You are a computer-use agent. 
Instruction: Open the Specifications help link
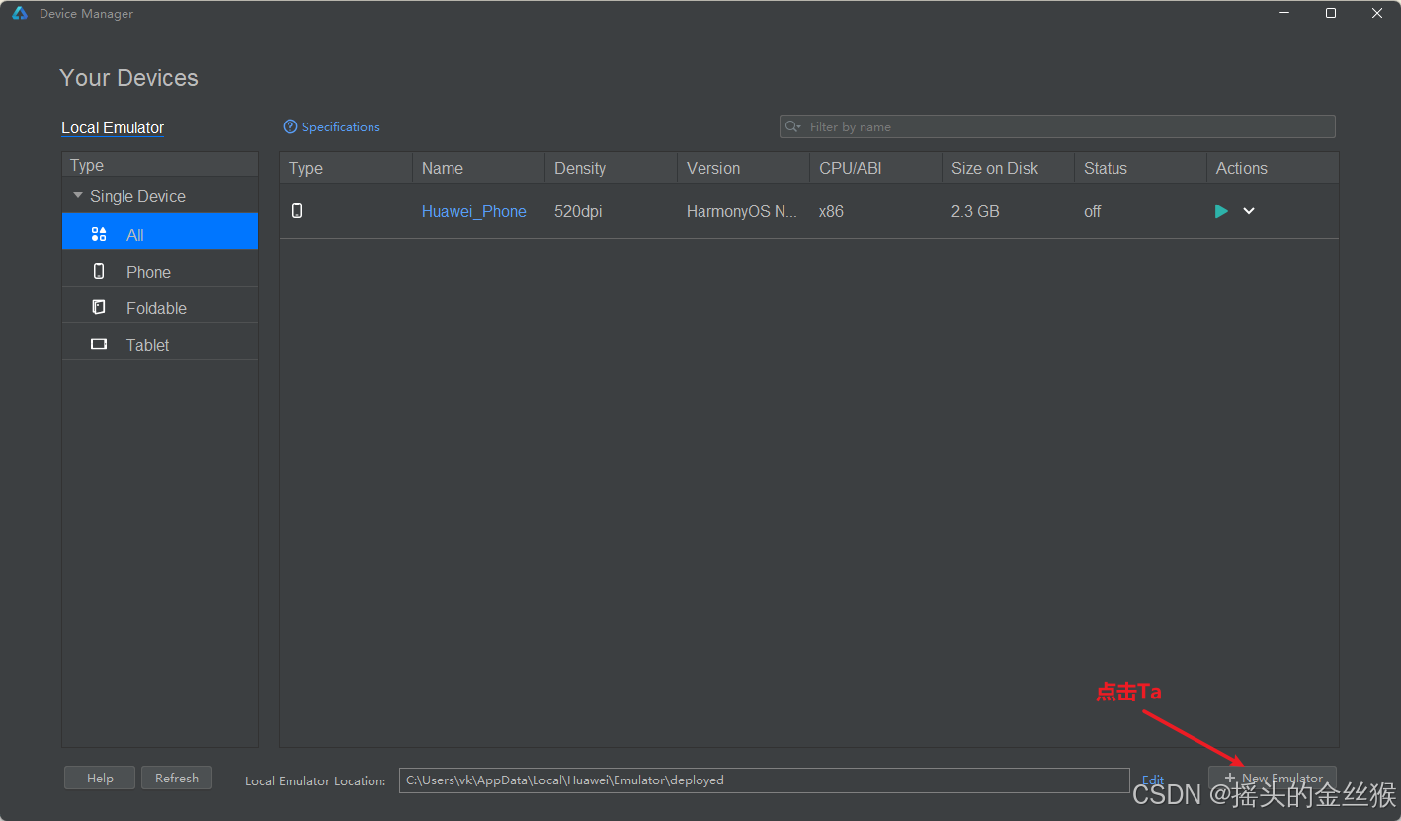pos(341,126)
